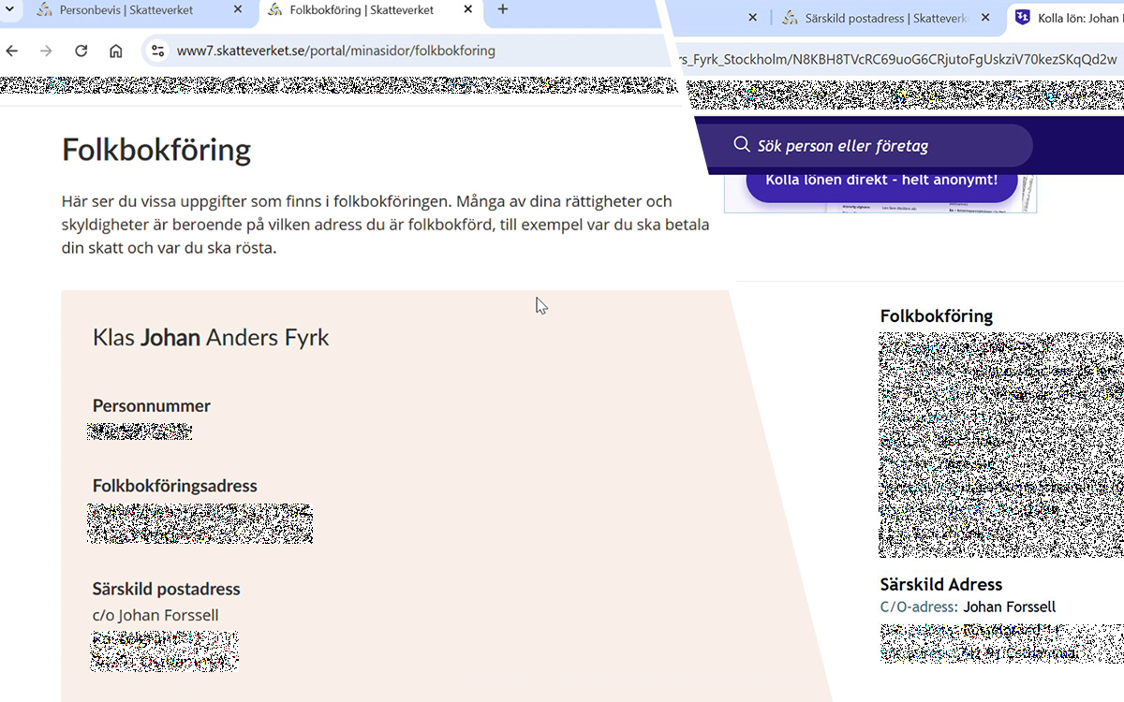
Task: Close the Särskild postadress tab
Action: [984, 18]
